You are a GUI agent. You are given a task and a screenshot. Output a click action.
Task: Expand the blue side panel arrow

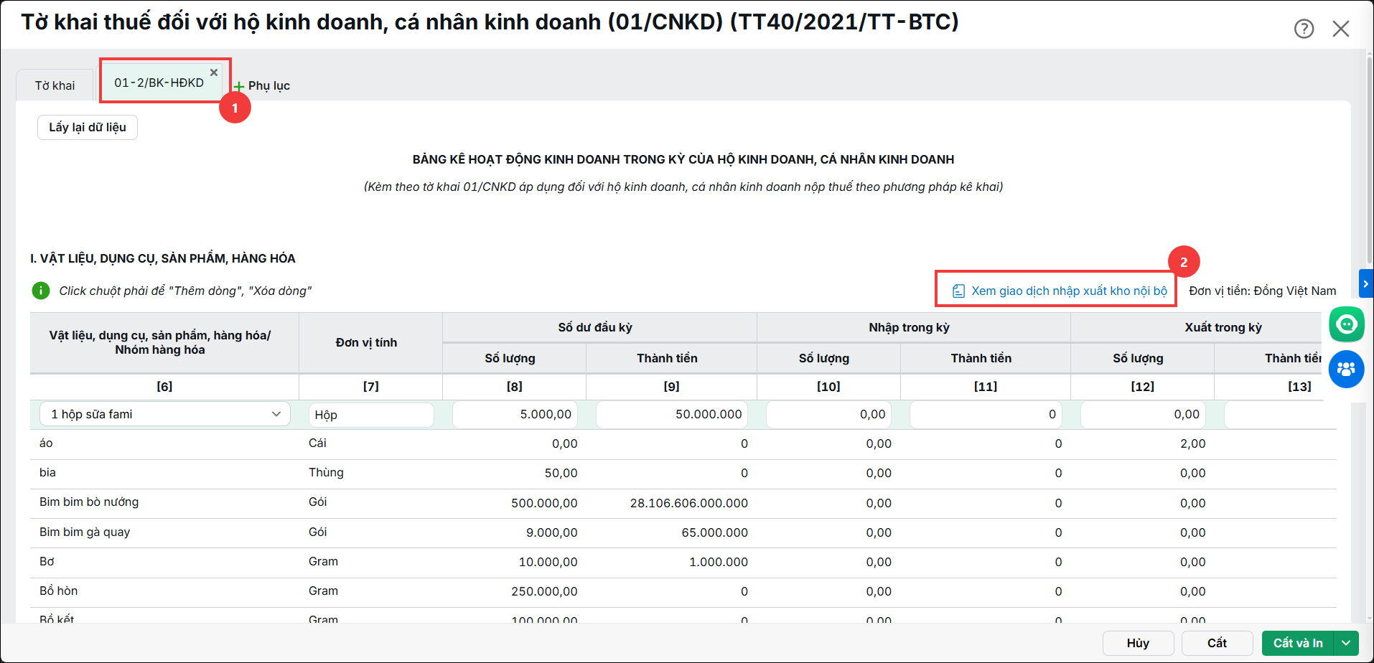point(1365,283)
